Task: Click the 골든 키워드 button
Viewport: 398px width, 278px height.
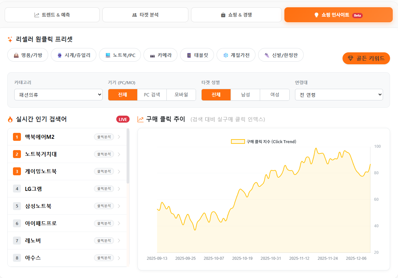Action: (366, 58)
